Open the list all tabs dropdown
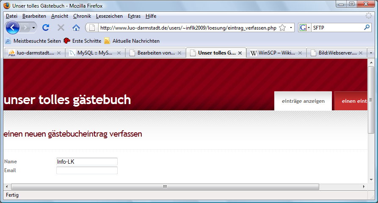 click(x=371, y=53)
